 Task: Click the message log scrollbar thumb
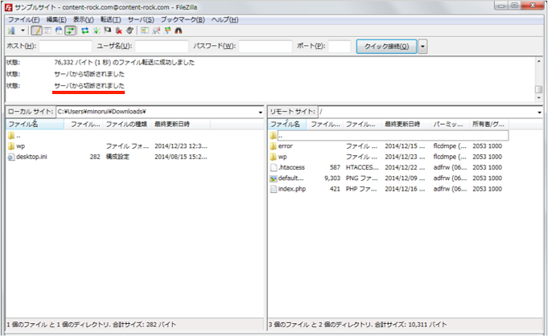[x=538, y=89]
